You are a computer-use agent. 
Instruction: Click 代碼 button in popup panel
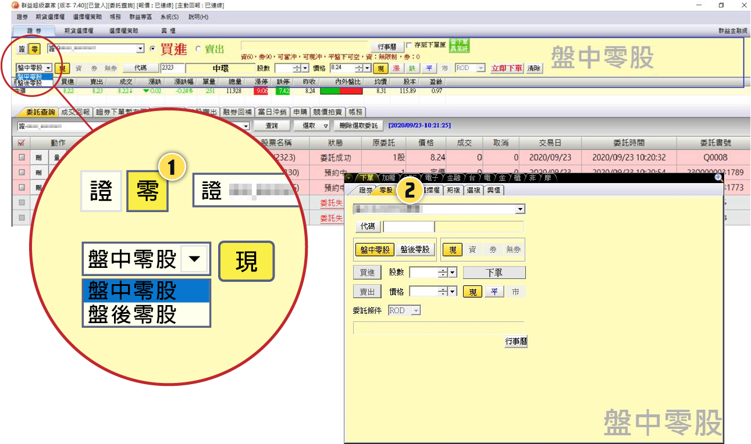tap(368, 227)
